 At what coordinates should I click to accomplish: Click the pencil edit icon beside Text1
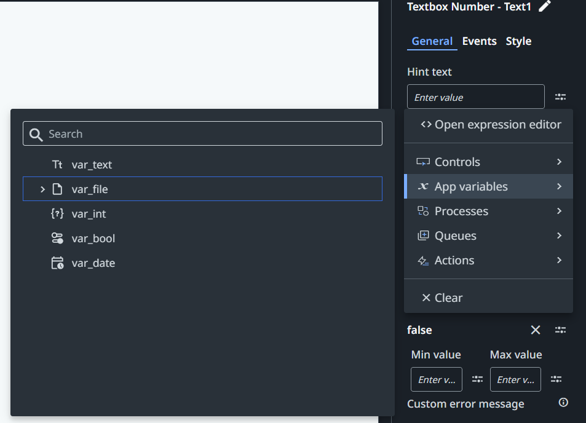click(544, 6)
